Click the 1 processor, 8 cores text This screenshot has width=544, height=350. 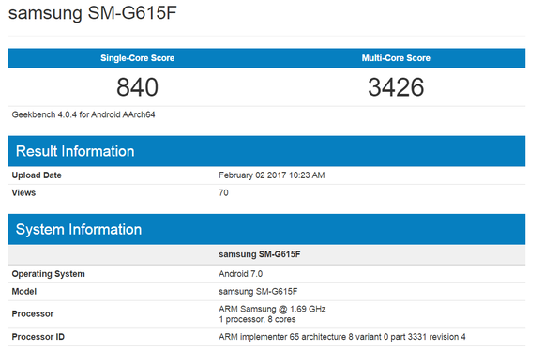257,319
